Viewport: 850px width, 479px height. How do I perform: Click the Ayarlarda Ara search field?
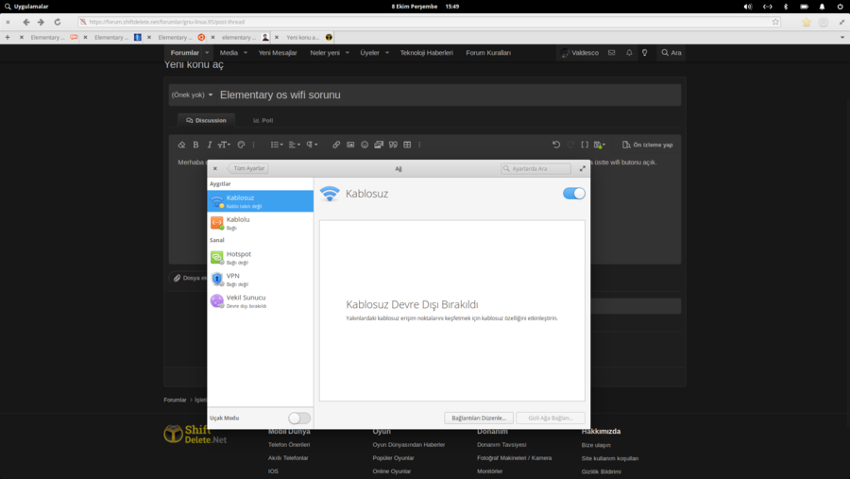pyautogui.click(x=538, y=168)
